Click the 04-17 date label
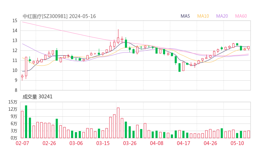254x151 pixels. tap(184, 143)
